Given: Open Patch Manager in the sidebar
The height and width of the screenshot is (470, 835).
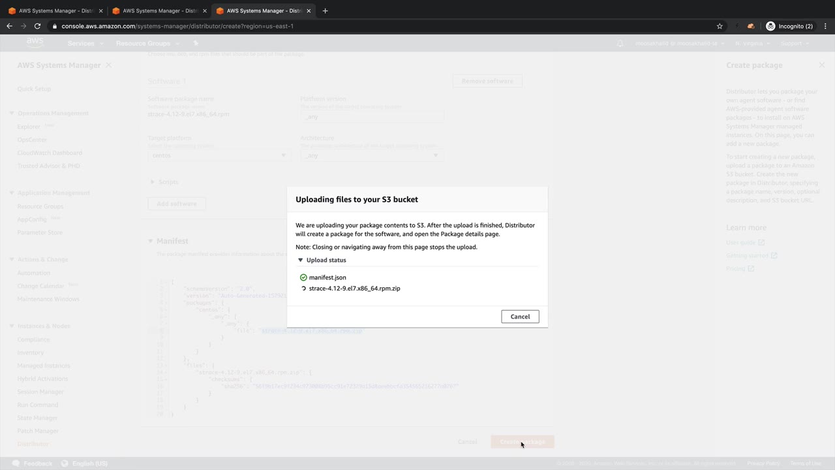Looking at the screenshot, I should click(x=38, y=431).
